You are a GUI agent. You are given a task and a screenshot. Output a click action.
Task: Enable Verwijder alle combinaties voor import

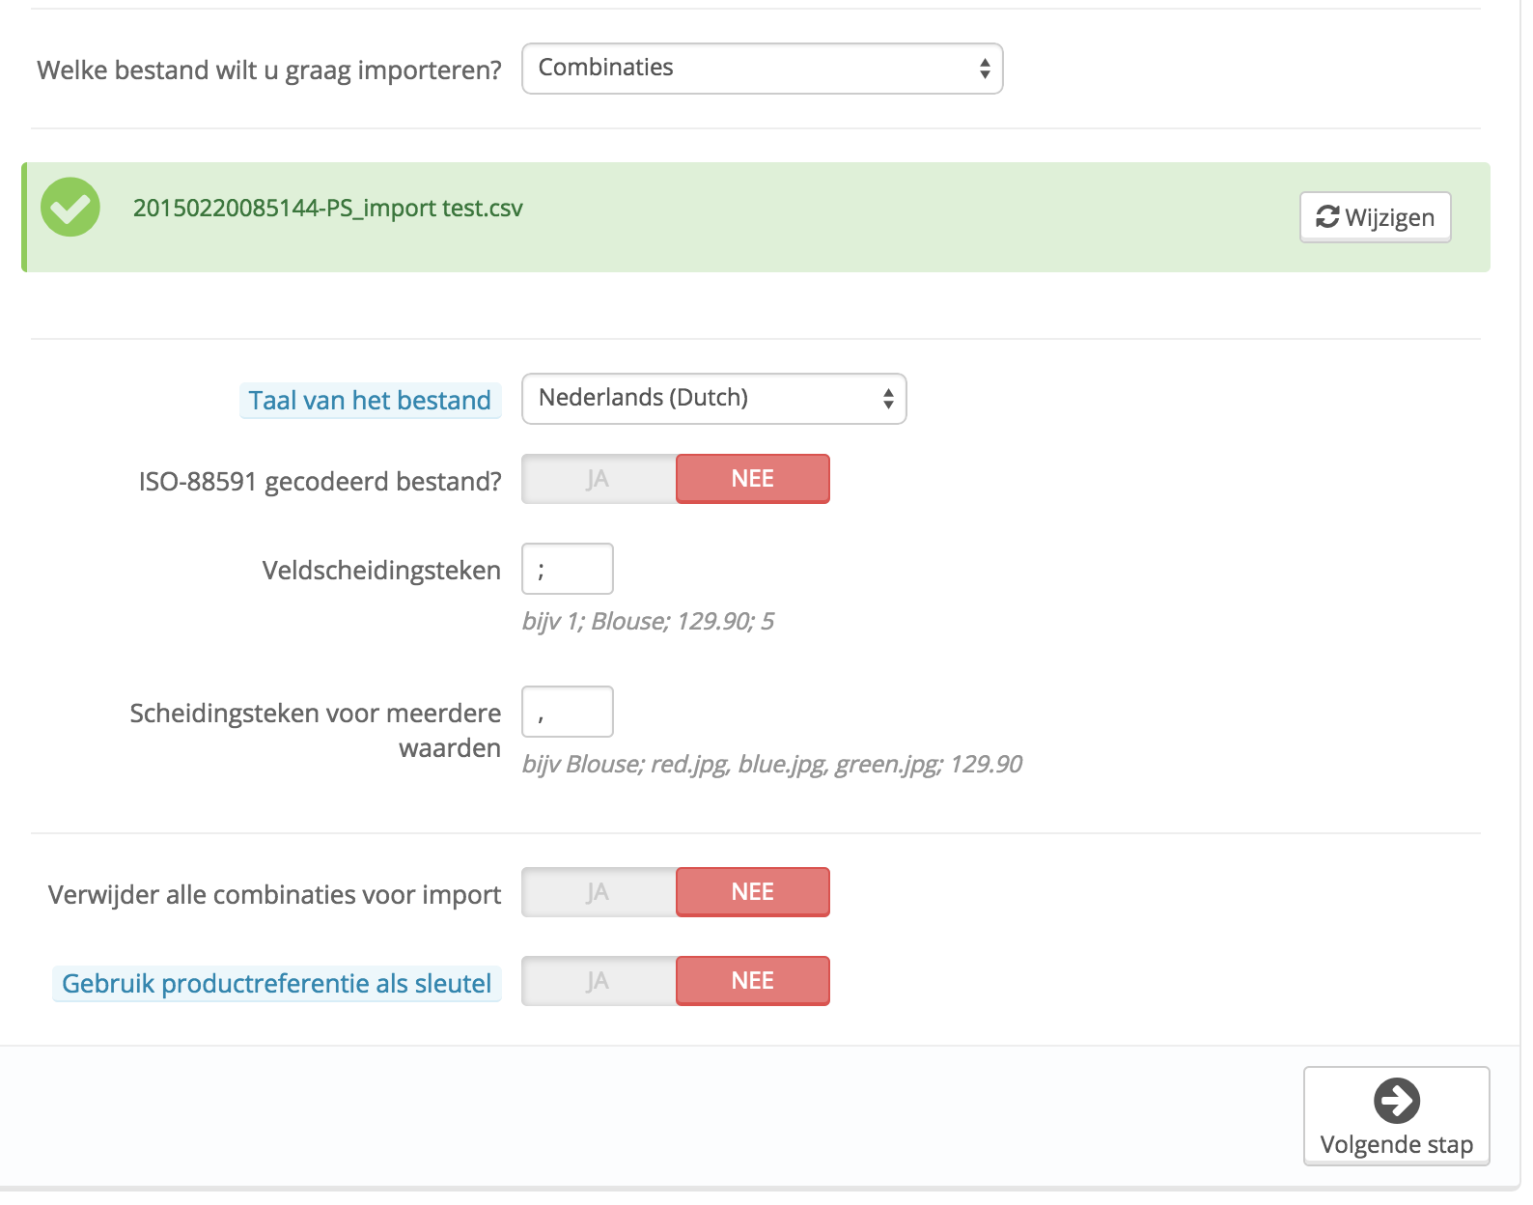[x=599, y=892]
